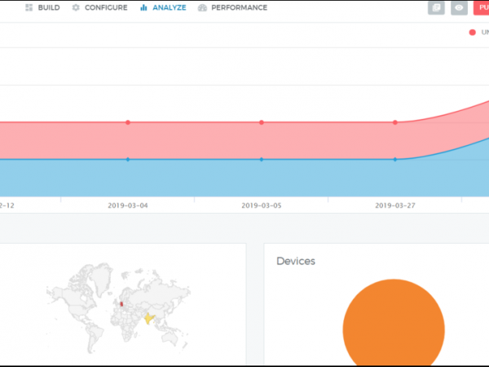Click red data point above 2019-03-04

(128, 122)
